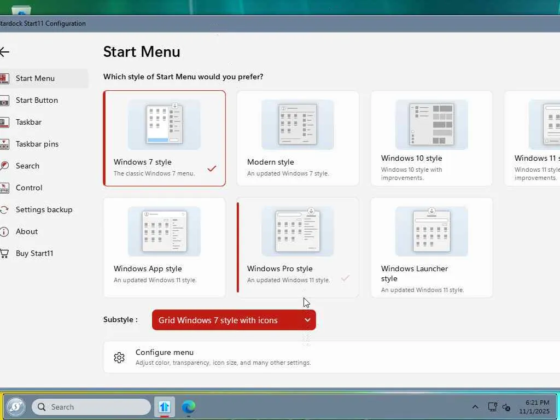Choose the Windows 11 style card

point(533,138)
